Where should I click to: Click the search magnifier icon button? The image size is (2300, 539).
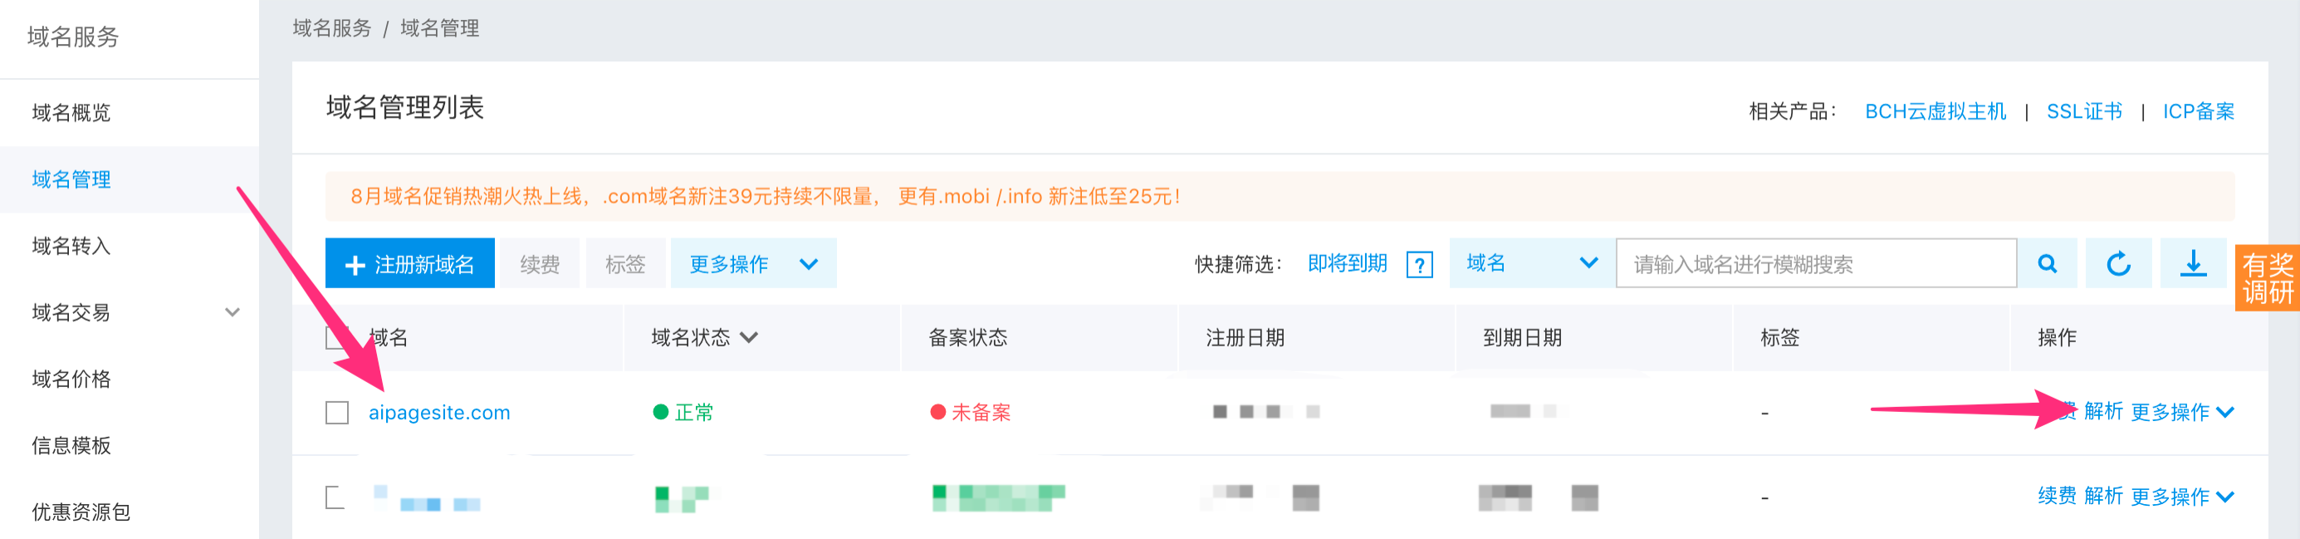coord(2047,263)
